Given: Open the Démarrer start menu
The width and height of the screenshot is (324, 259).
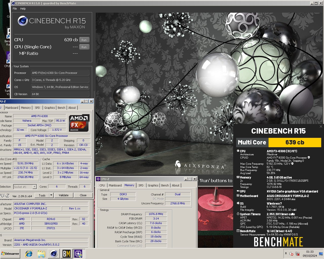Looking at the screenshot, I should (x=10, y=254).
